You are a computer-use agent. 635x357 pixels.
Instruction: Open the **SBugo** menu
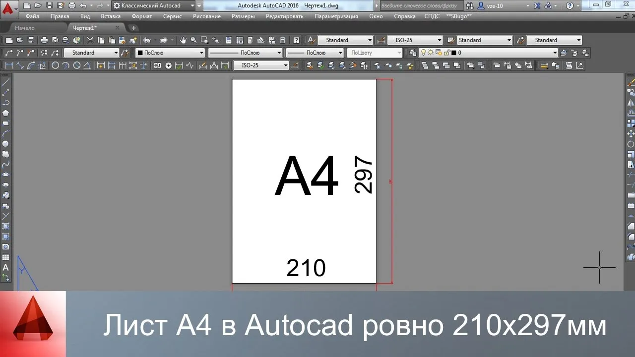(x=459, y=16)
